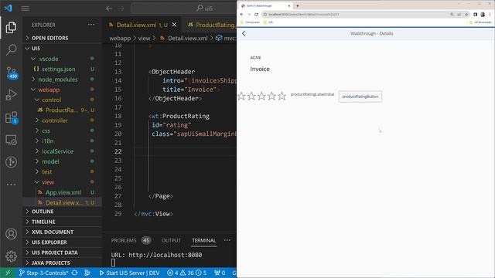Open more panel actions ellipsis next to Terminal
This screenshot has height=278, width=495.
227,240
